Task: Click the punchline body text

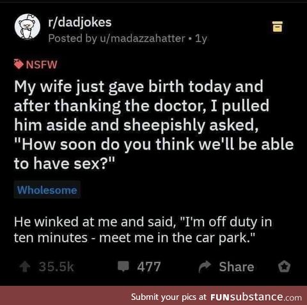Action: [x=143, y=230]
